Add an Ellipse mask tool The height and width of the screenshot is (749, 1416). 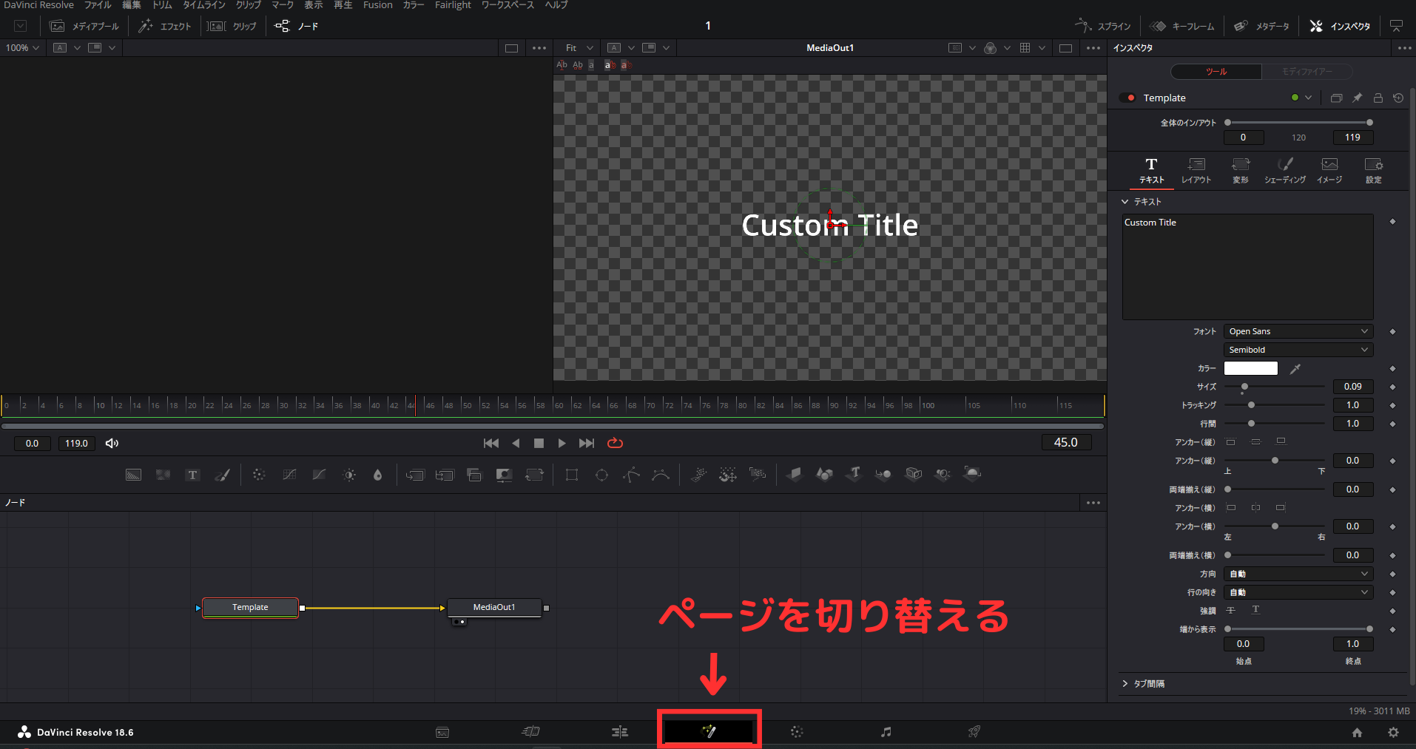tap(601, 475)
